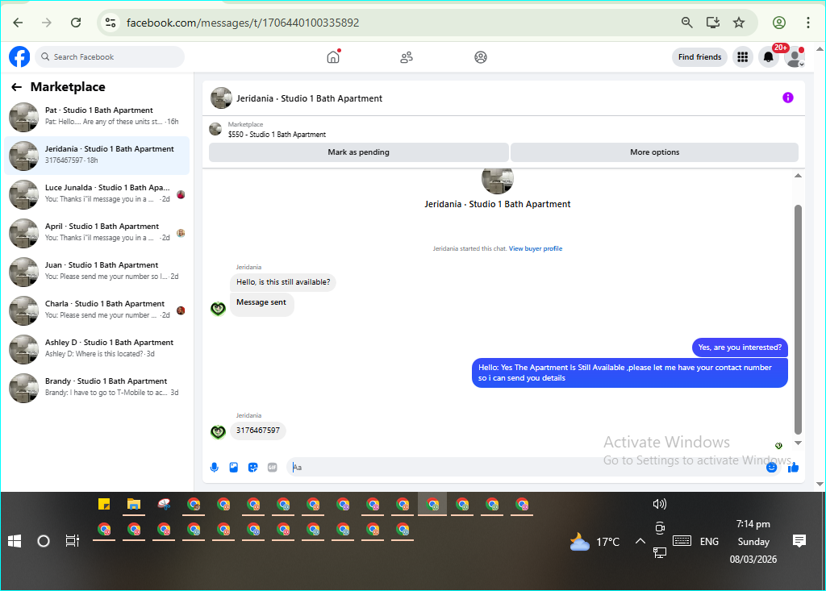
Task: Click chat scrollbar up arrow
Action: [x=798, y=176]
